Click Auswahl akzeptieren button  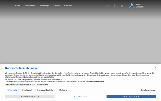[x=30, y=96]
